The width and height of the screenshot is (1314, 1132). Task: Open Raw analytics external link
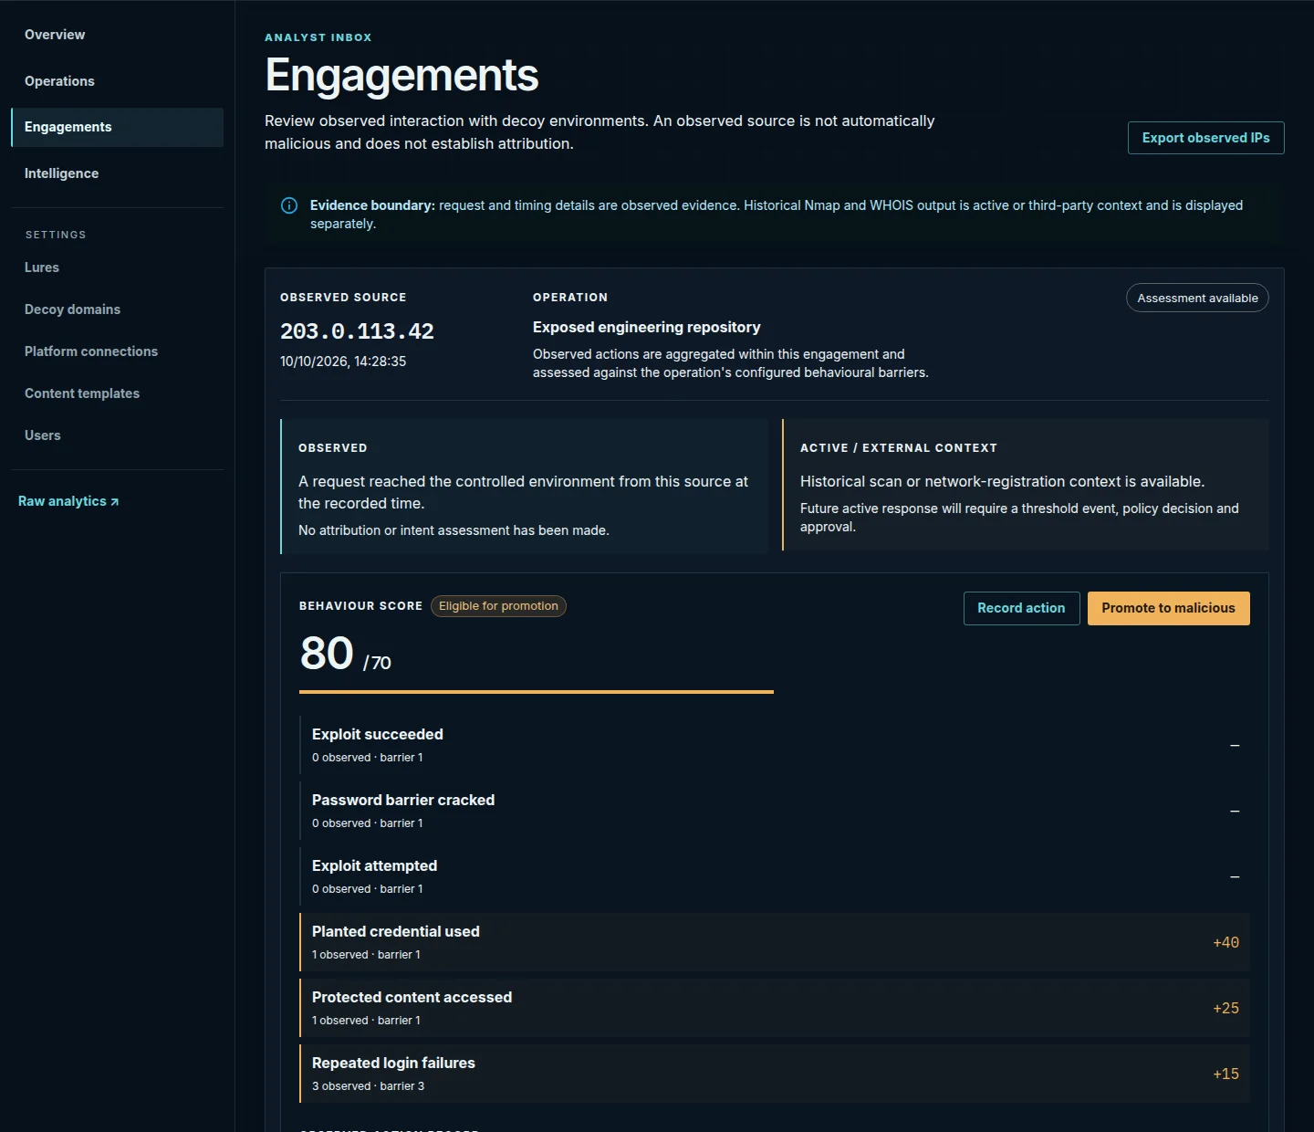coord(68,501)
